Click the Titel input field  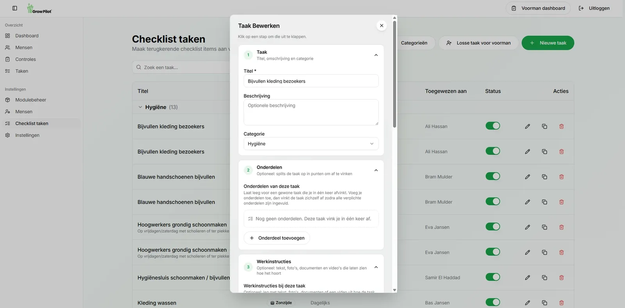(x=311, y=81)
